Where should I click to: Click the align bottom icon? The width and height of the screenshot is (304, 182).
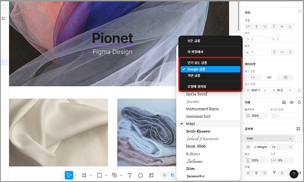(290, 26)
